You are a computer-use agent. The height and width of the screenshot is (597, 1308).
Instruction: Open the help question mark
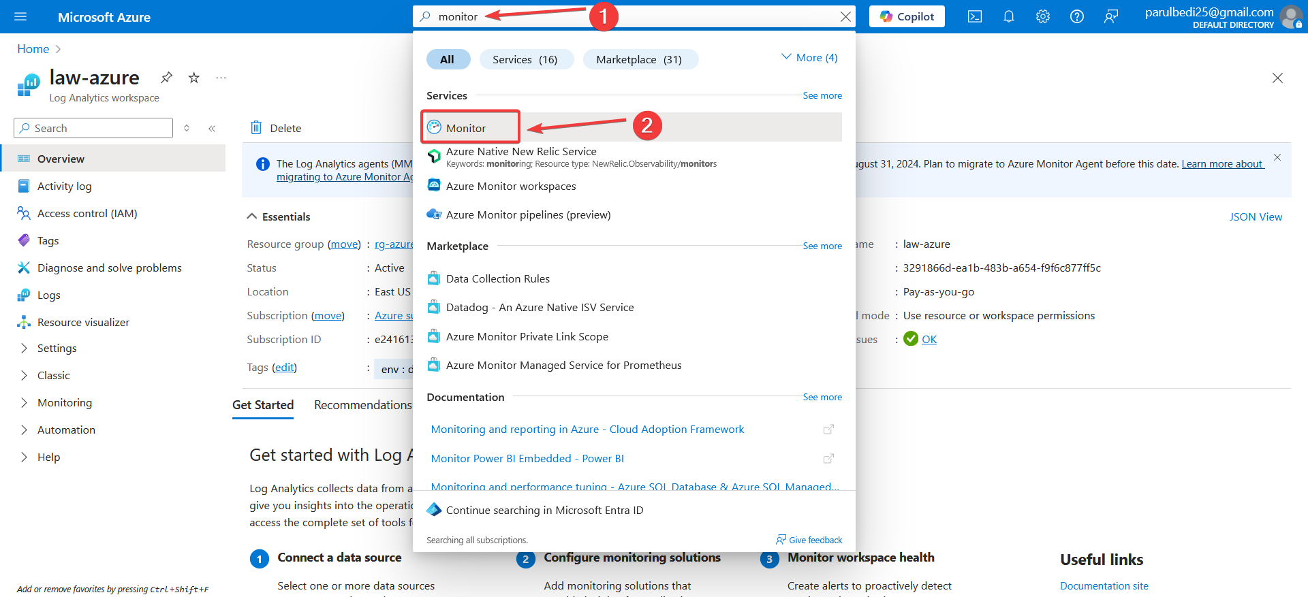tap(1077, 17)
